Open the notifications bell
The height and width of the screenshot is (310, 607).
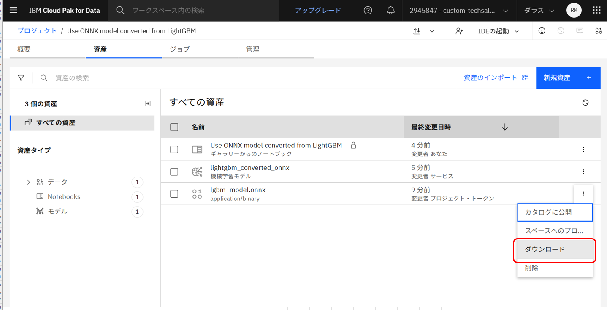click(390, 10)
